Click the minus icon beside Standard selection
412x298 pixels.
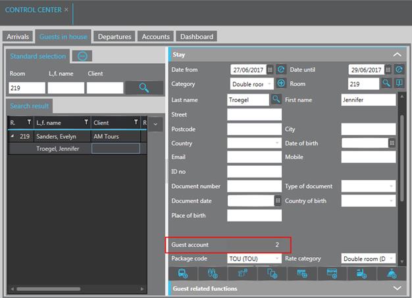(x=81, y=57)
